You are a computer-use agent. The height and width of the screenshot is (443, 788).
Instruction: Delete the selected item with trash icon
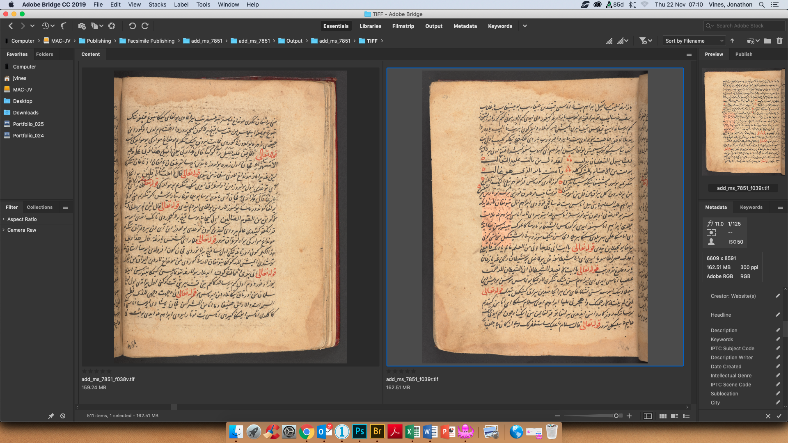[779, 41]
